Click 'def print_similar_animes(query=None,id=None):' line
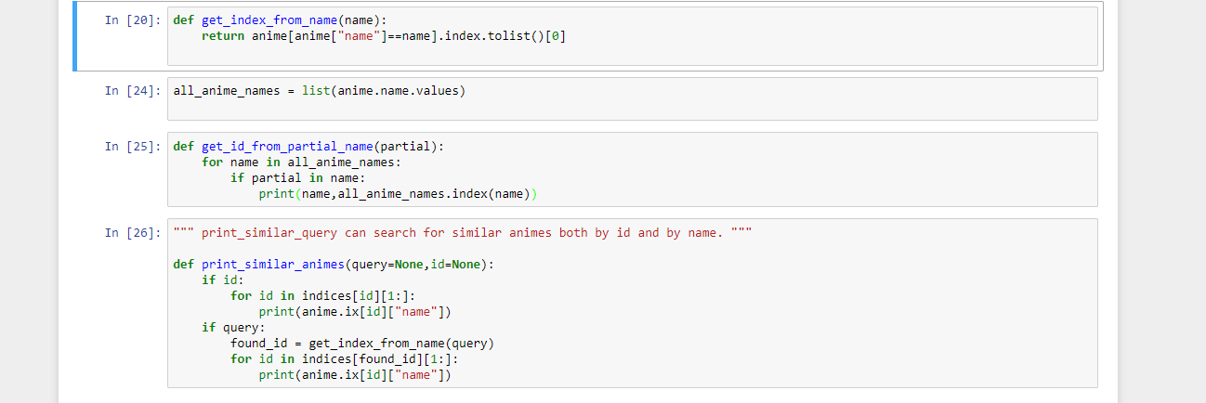Image resolution: width=1206 pixels, height=403 pixels. 334,264
